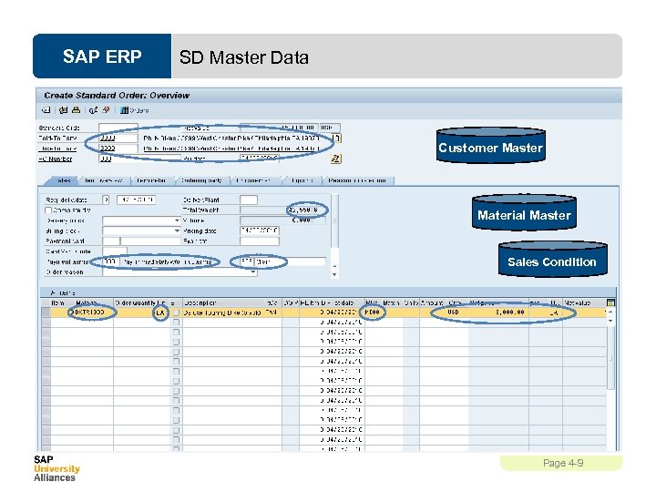Open the Shipping tab
Screen dimensions: 656x492
pos(302,180)
